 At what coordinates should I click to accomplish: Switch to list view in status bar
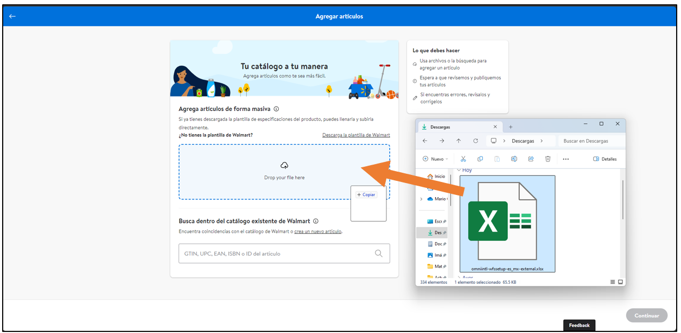[613, 282]
